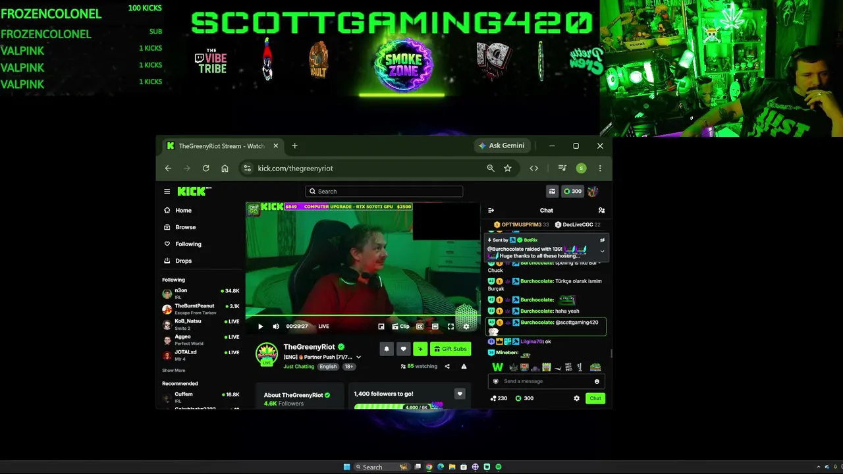Screen dimensions: 843x474
Task: Open the JOTALxd channel in sidebar
Action: click(200, 355)
